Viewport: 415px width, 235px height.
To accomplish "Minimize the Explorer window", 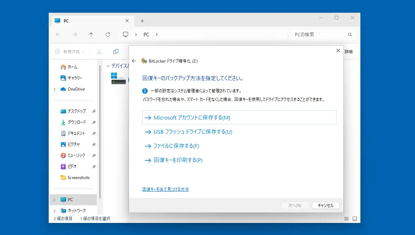I will pos(320,18).
